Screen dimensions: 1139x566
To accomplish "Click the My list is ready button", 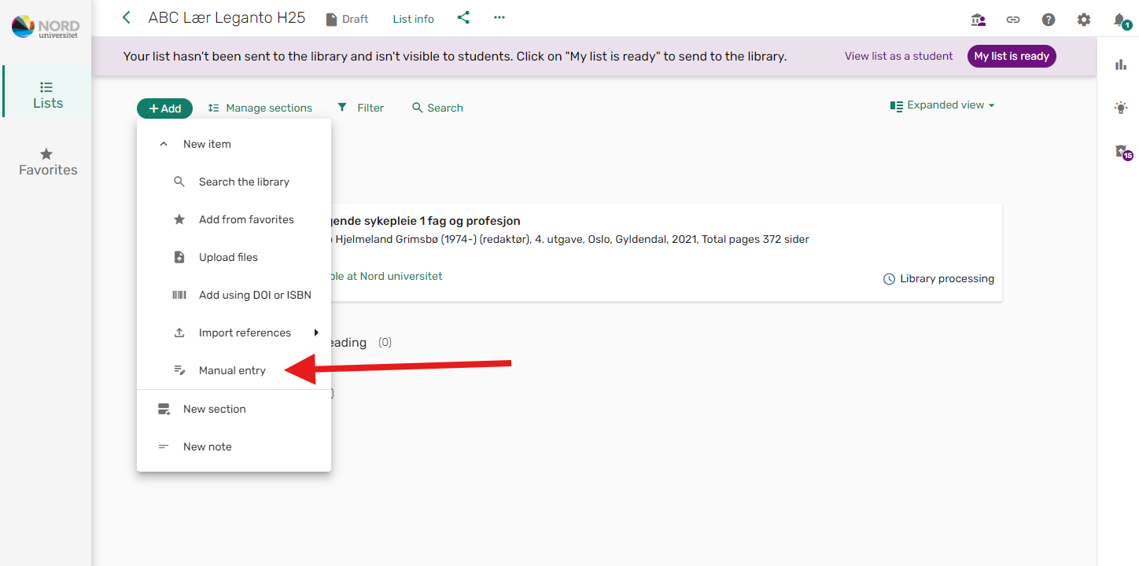I will [x=1012, y=56].
